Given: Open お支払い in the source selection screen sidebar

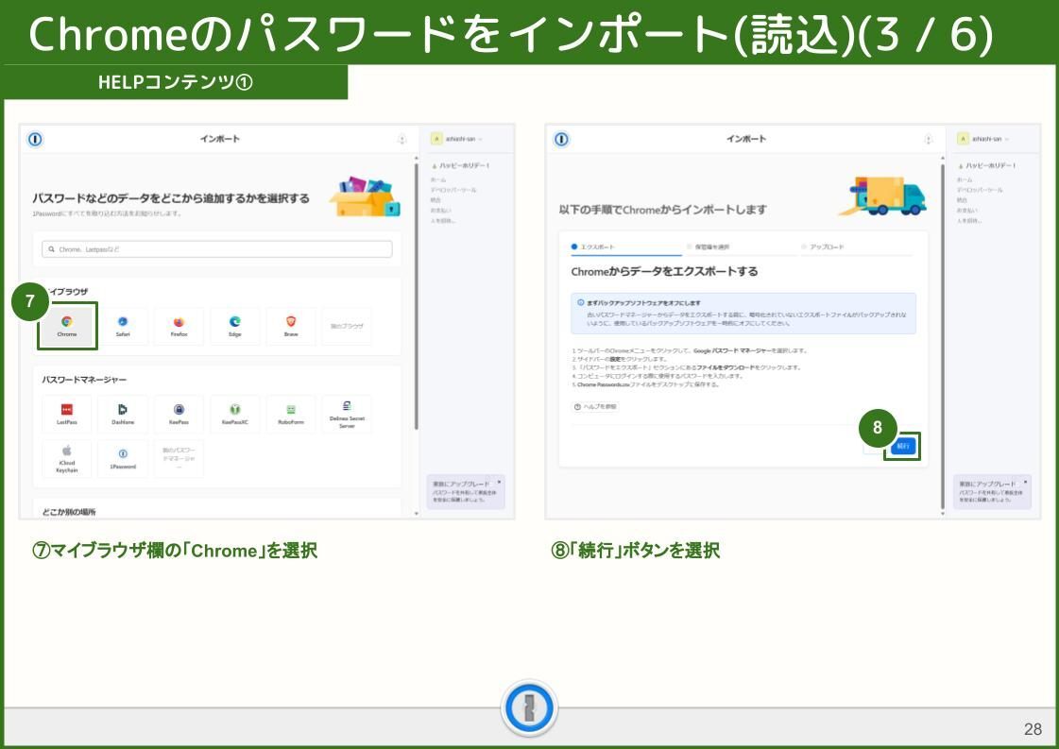Looking at the screenshot, I should coord(440,211).
